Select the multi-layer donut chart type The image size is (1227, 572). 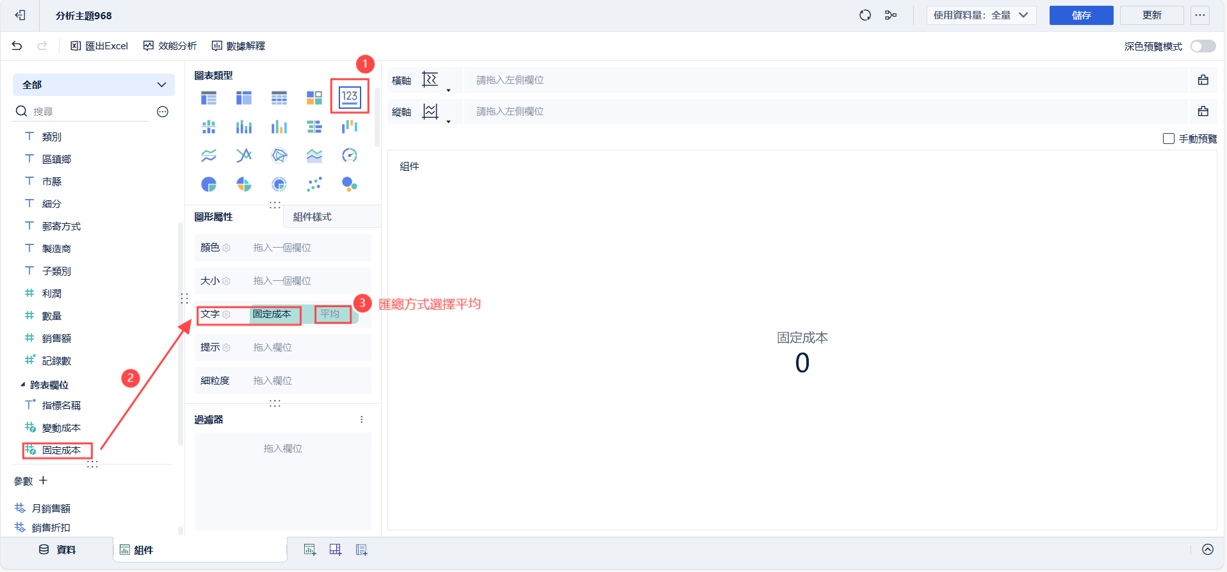click(x=279, y=184)
